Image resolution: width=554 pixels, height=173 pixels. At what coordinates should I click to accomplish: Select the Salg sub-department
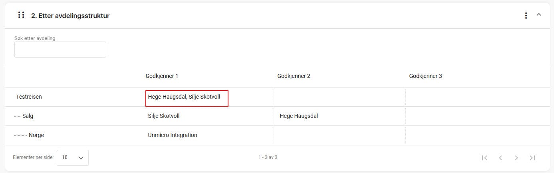[28, 116]
